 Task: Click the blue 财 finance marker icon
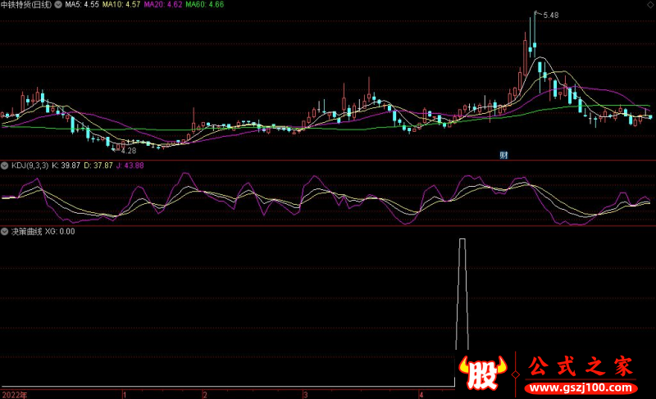504,155
